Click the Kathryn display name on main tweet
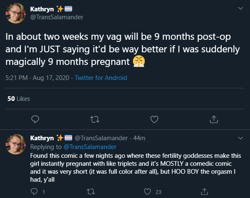This screenshot has height=198, width=250. coord(42,9)
